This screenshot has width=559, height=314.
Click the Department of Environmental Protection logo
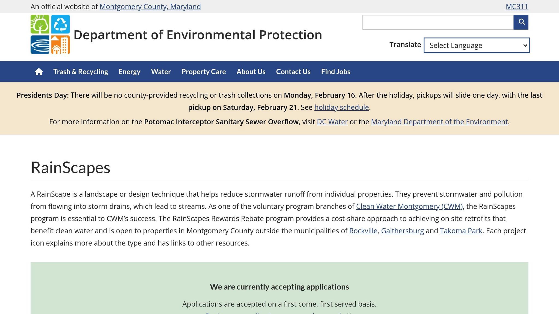50,35
